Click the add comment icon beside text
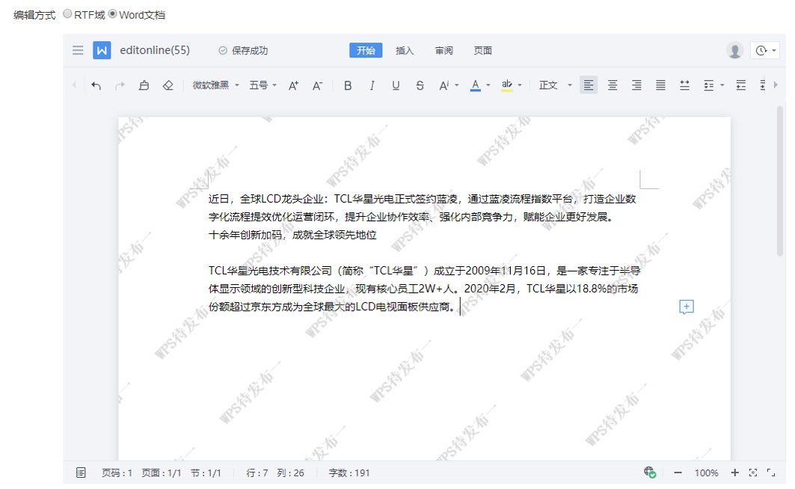 click(x=686, y=307)
